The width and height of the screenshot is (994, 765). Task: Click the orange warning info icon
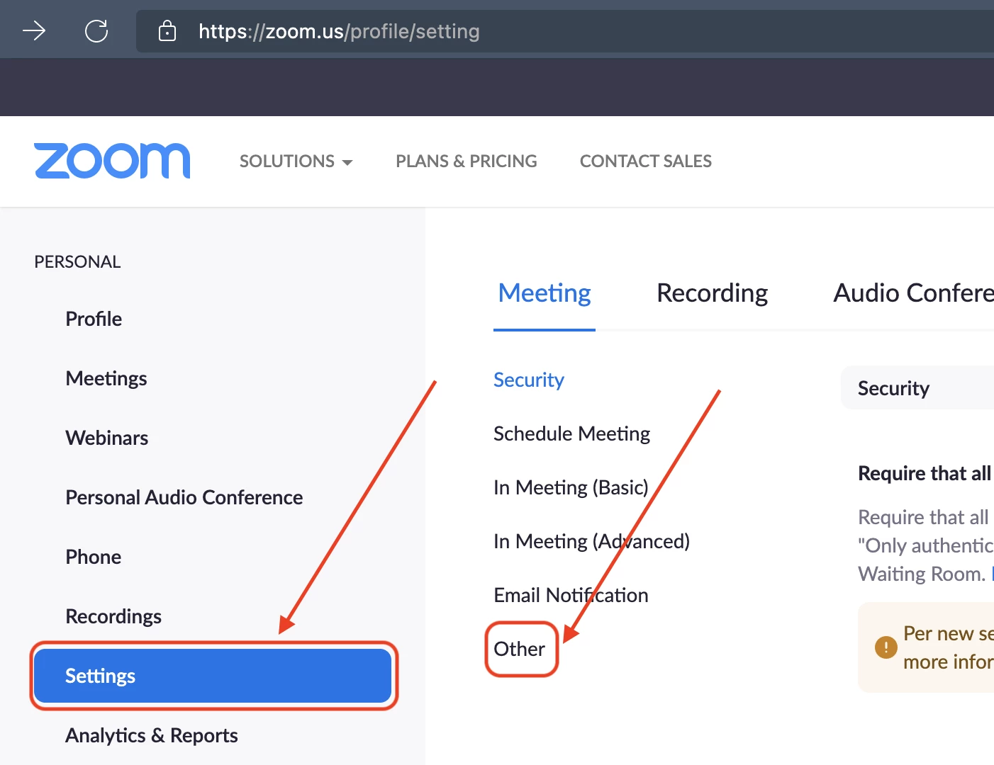886,647
